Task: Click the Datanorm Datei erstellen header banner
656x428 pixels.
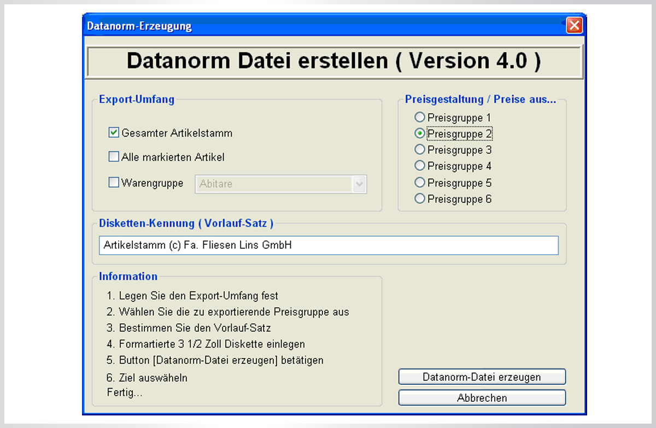Action: coord(334,61)
